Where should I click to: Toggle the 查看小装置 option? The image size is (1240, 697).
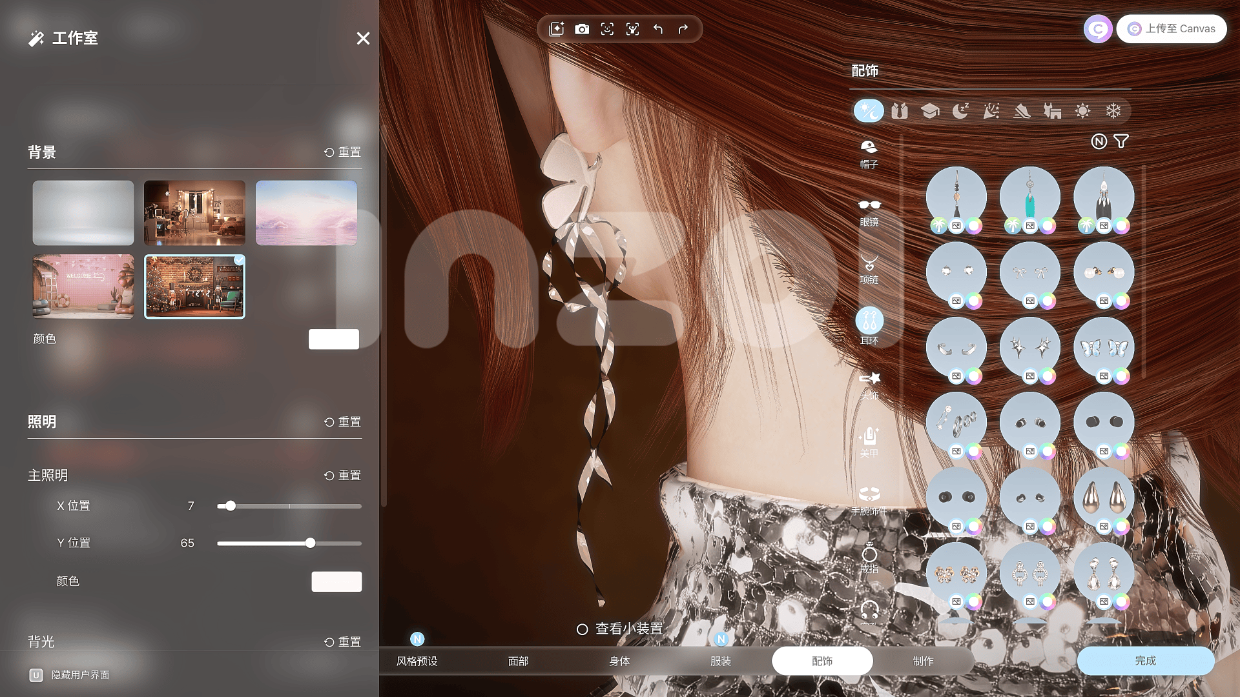click(619, 629)
